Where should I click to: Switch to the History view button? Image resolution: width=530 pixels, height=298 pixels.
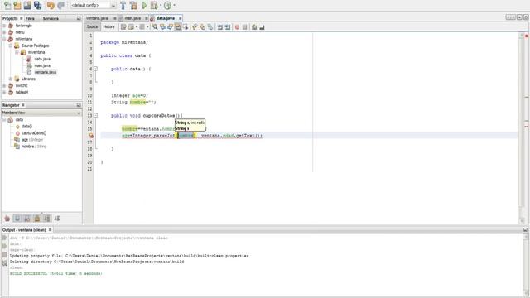click(108, 26)
